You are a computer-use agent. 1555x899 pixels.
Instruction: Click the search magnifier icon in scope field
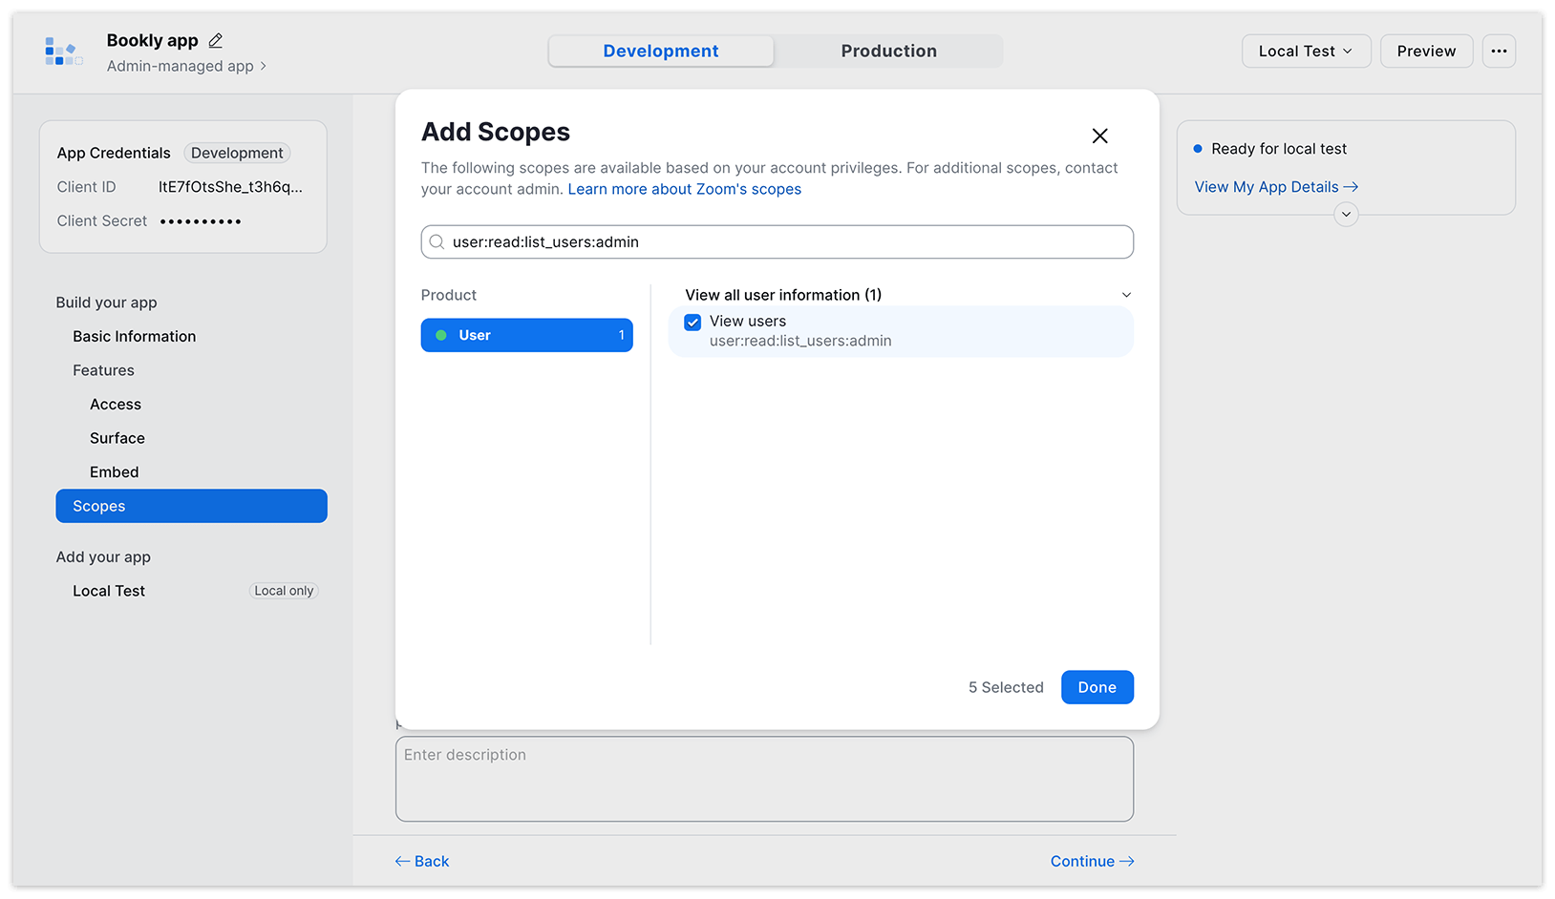point(437,242)
